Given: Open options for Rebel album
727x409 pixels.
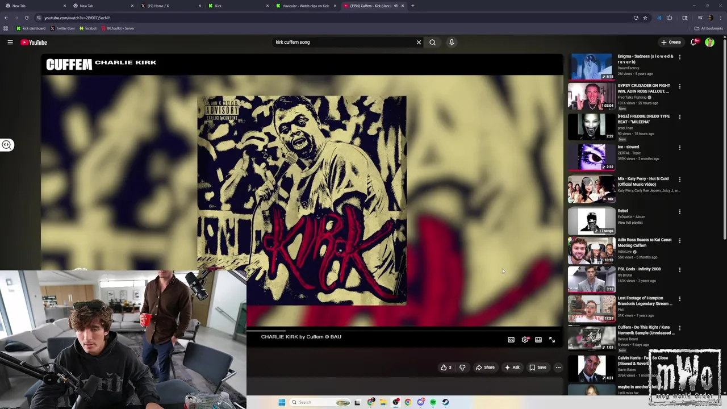Looking at the screenshot, I should (x=680, y=211).
